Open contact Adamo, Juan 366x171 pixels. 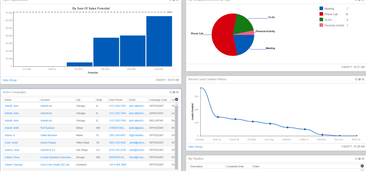pos(11,150)
